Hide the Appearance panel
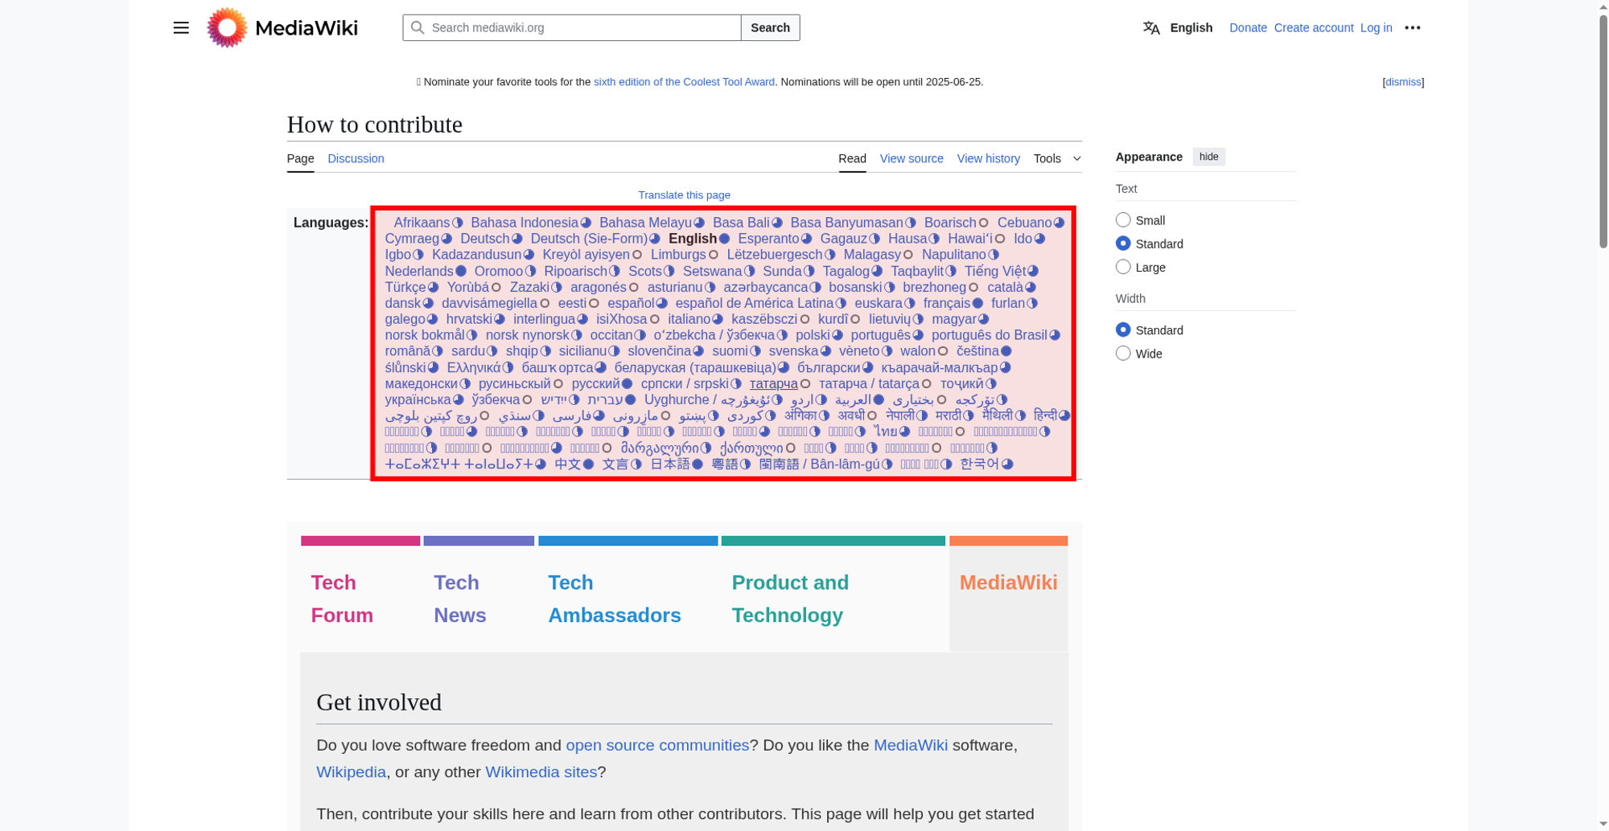Screen dimensions: 1609x831 click(1208, 157)
